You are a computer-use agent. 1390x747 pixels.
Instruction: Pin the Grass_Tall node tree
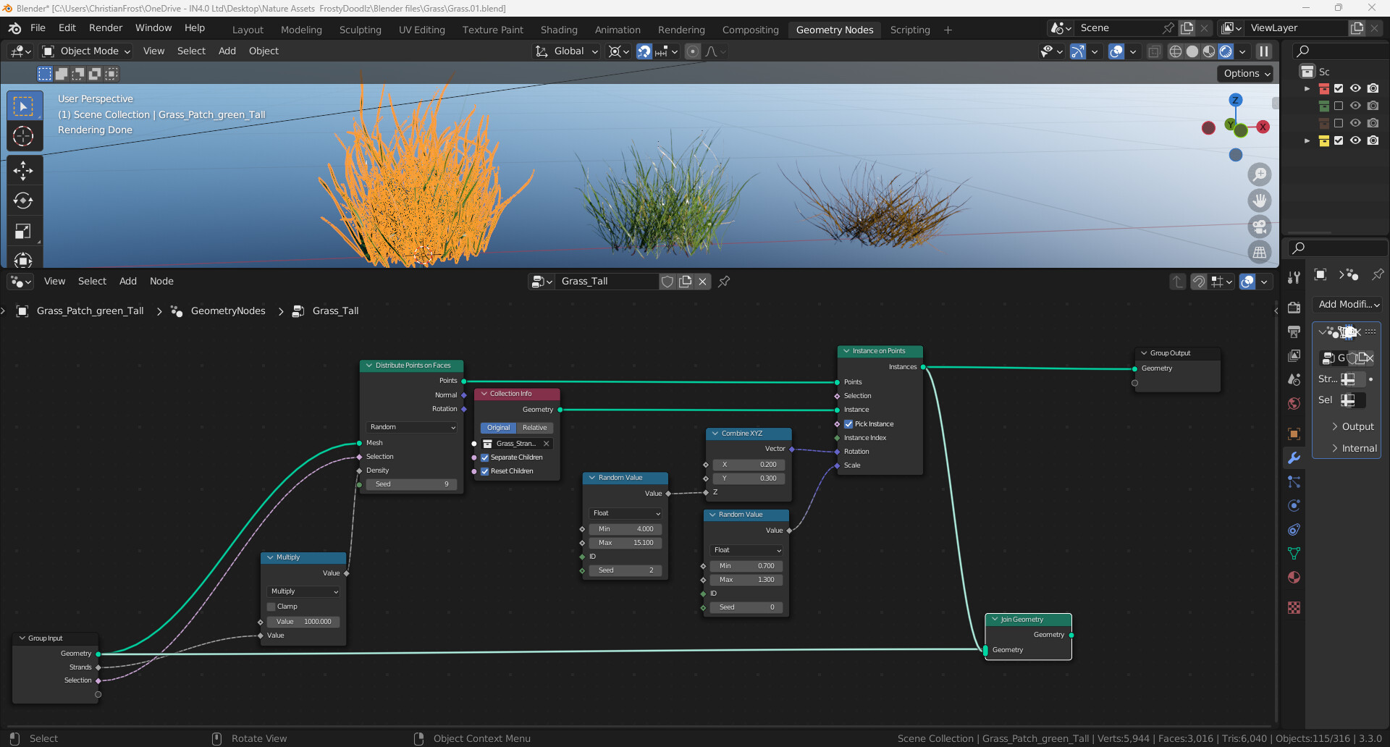point(724,282)
